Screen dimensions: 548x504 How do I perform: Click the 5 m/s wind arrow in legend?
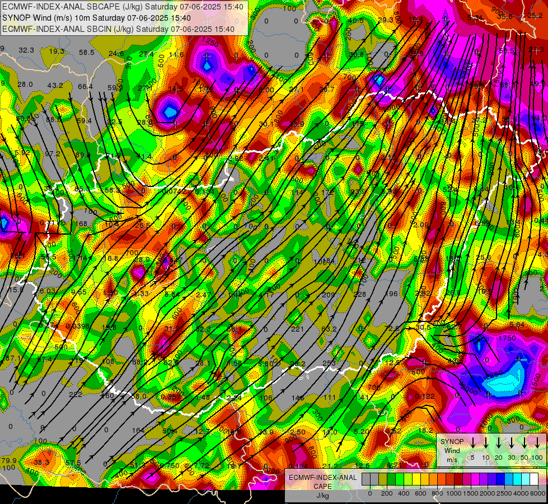tap(473, 442)
